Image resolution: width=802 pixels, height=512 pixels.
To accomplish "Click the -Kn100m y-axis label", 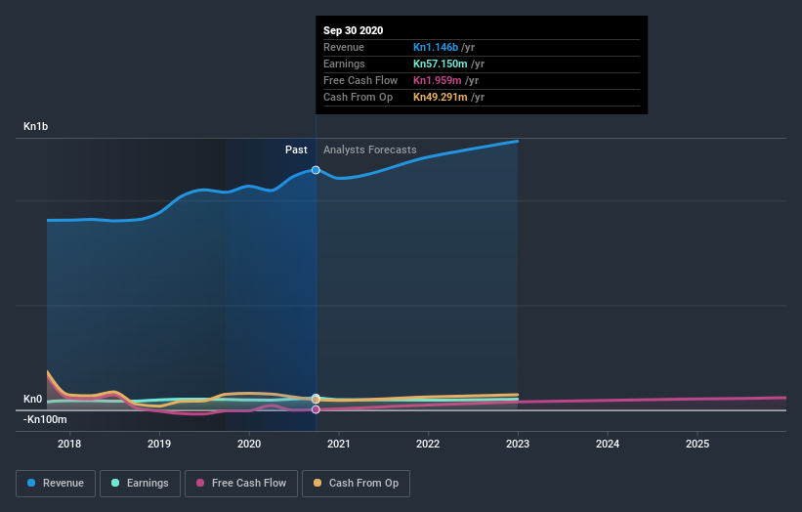I will (45, 419).
